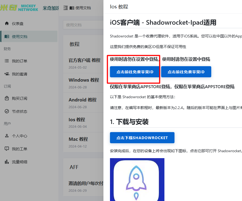This screenshot has height=201, width=242.
Task: Click text 这里我们提供免费的美区ID但是不保证可用性
Action: [148, 47]
